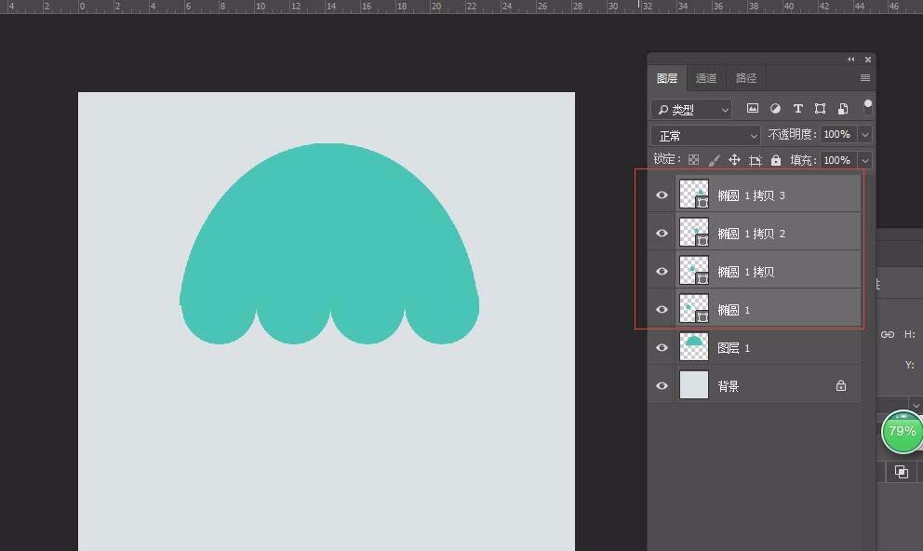Hide the 背景 layer eye icon

pyautogui.click(x=662, y=385)
